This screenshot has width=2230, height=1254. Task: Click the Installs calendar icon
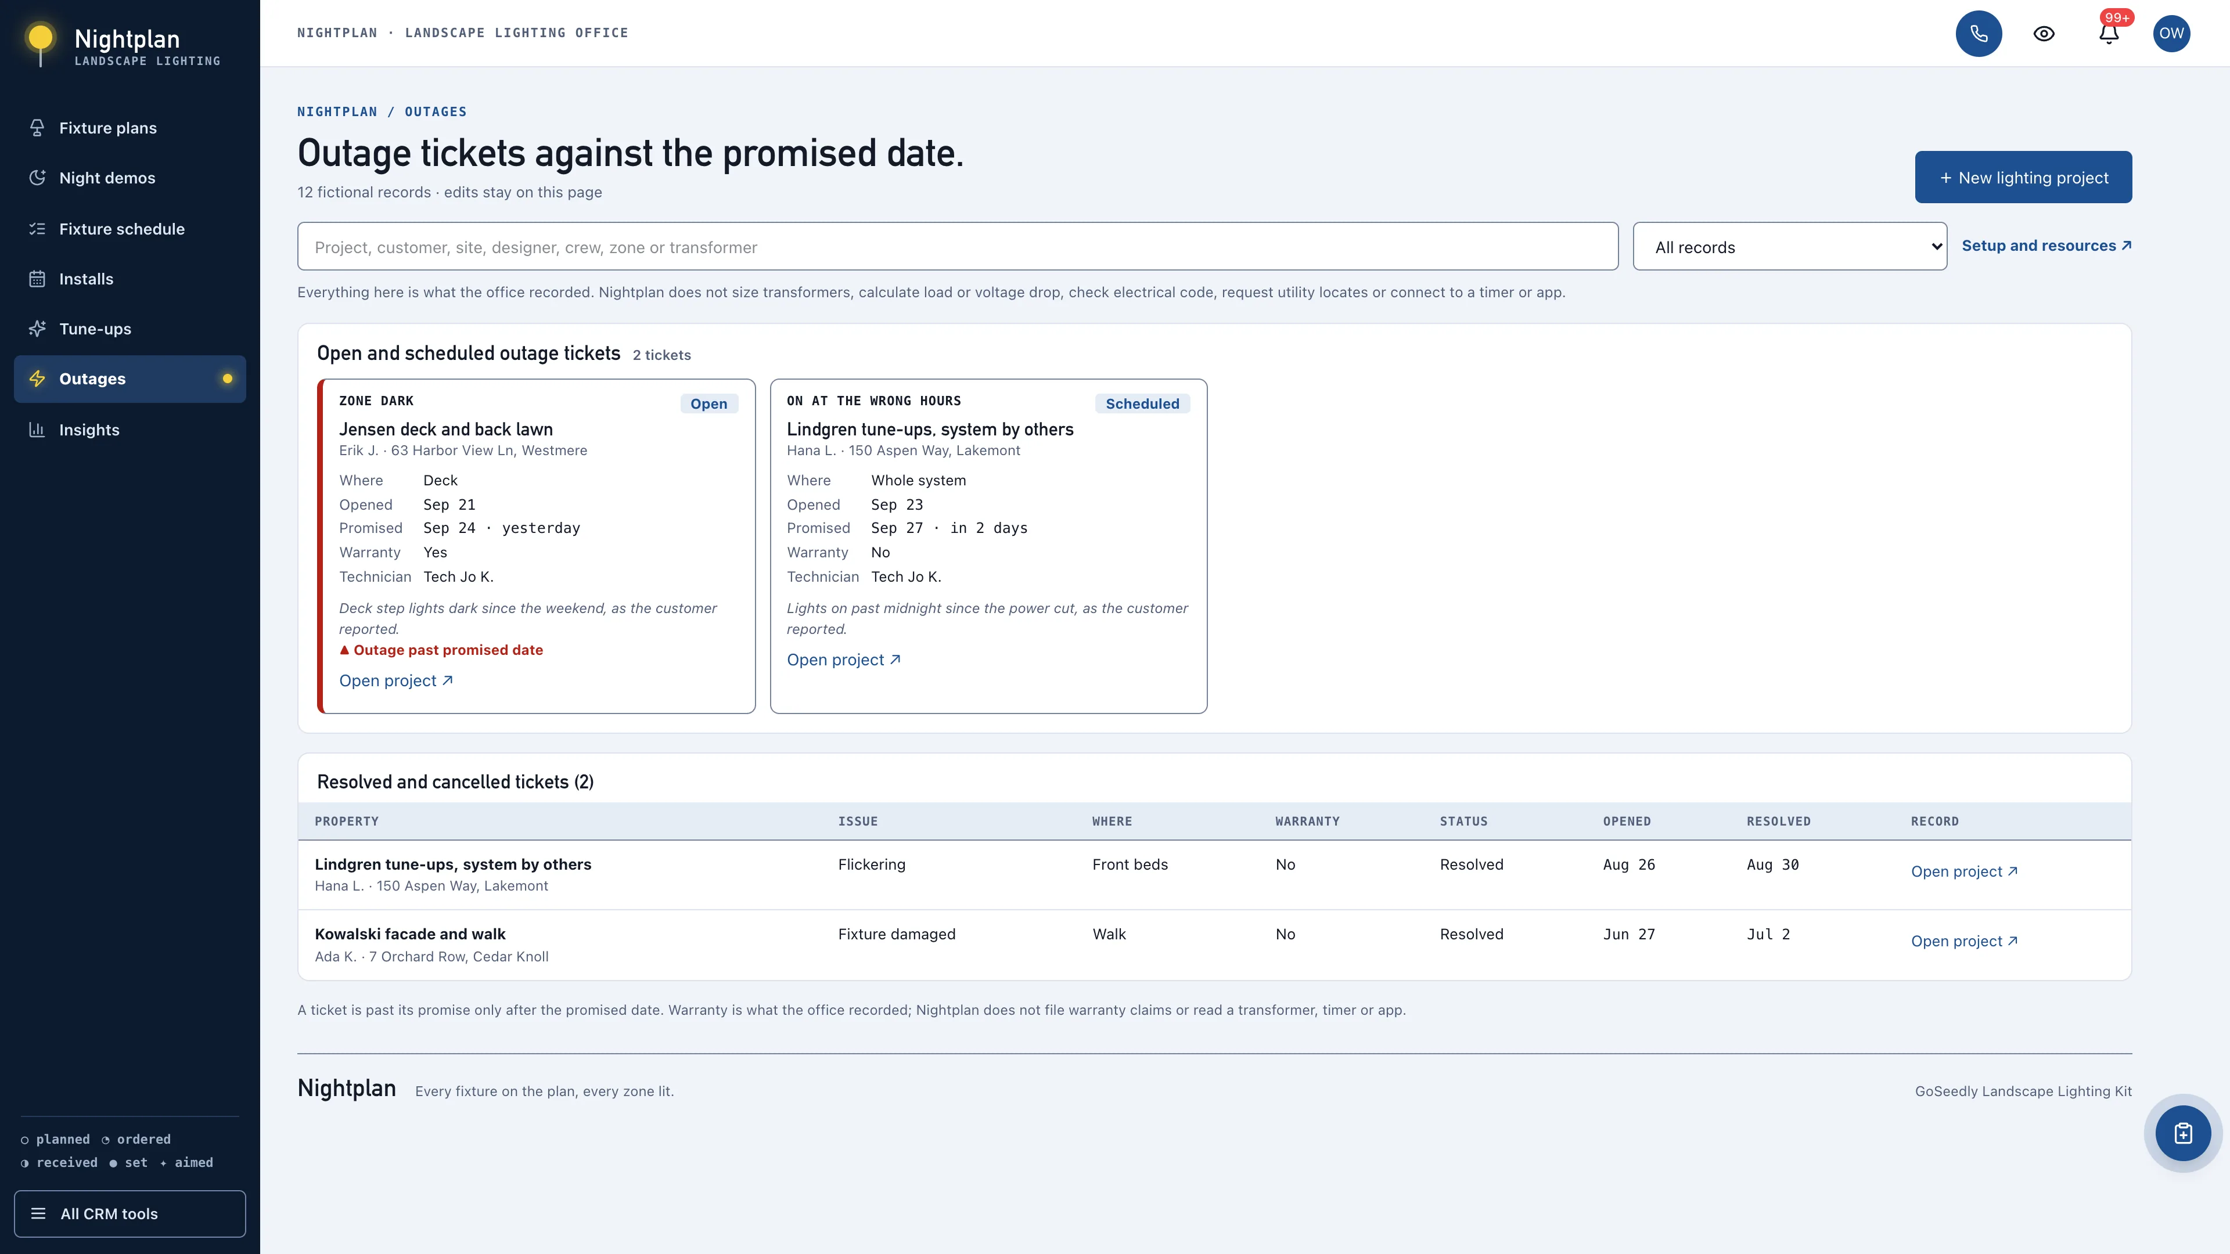[37, 279]
